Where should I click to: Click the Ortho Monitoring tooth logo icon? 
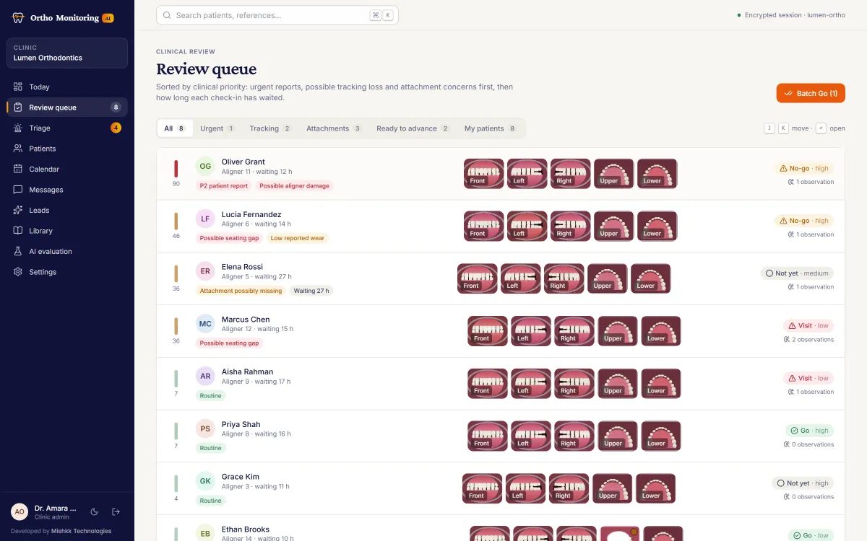pos(19,18)
